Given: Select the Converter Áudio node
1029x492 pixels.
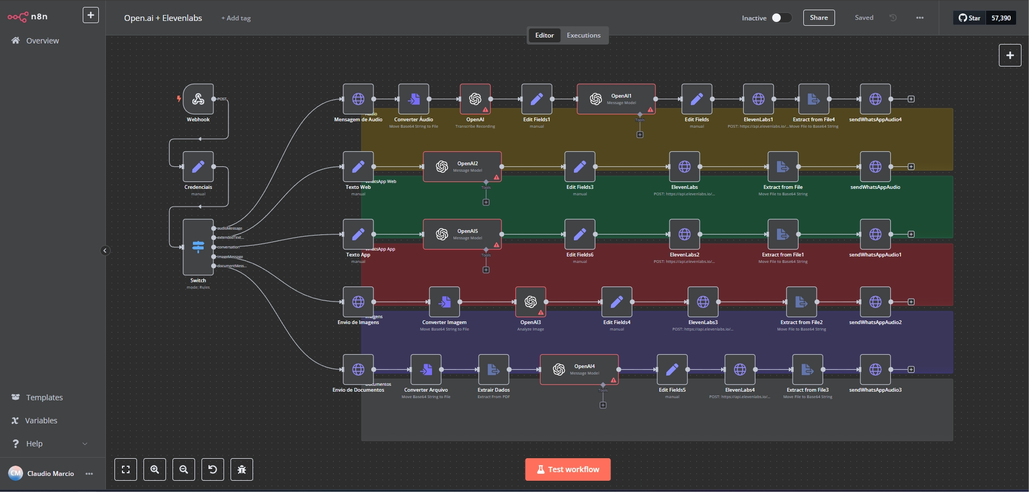Looking at the screenshot, I should pyautogui.click(x=414, y=99).
